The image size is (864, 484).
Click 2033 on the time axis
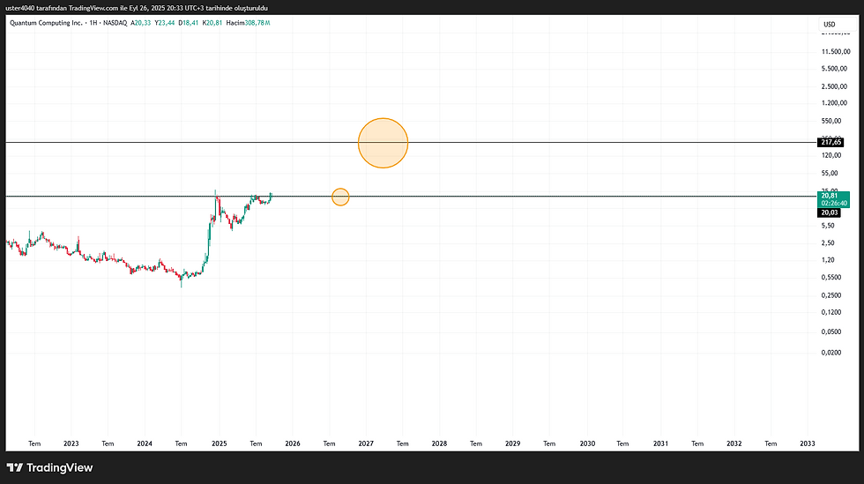pos(808,443)
